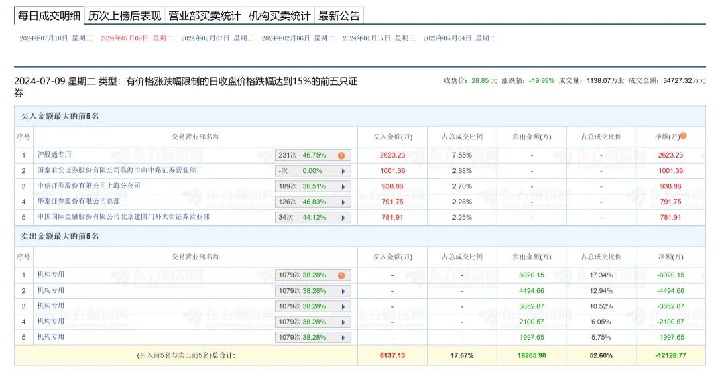Click sell amount 6020.15 cell

pos(532,275)
